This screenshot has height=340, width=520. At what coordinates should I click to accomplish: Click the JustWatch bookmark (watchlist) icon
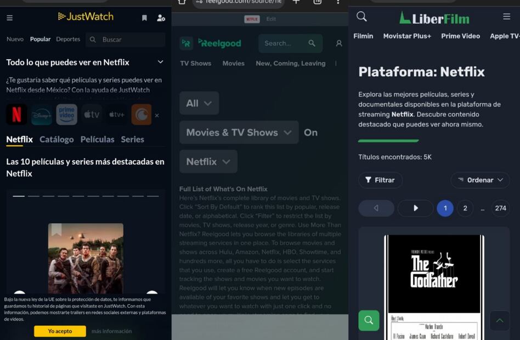144,17
